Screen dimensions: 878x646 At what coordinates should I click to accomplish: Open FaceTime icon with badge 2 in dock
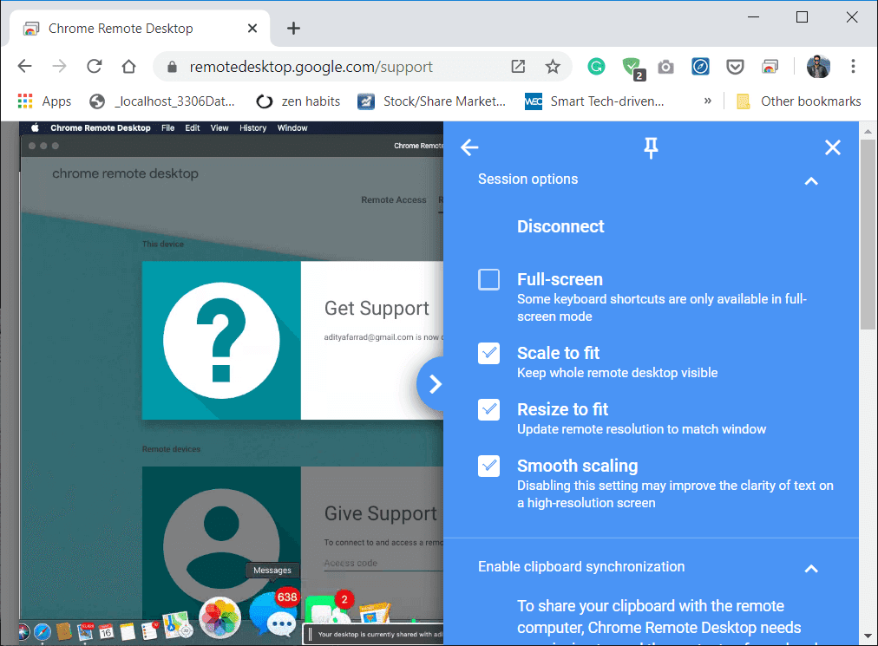point(328,609)
